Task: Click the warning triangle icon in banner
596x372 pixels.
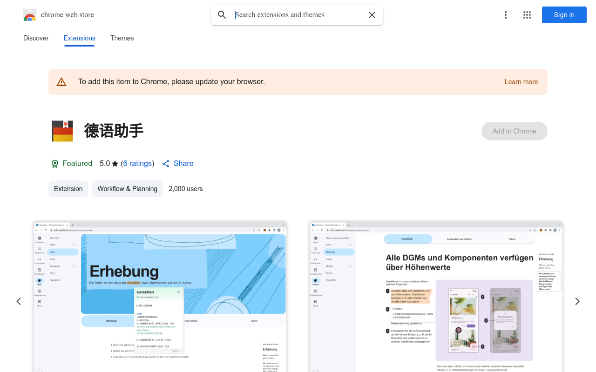Action: pos(61,82)
